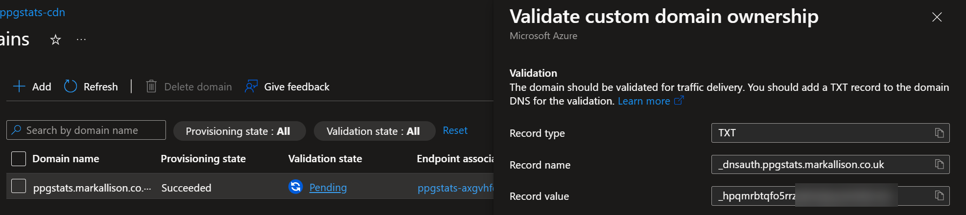
Task: Click the pending sync status icon
Action: coord(296,187)
